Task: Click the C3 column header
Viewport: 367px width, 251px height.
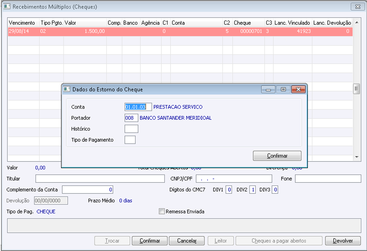Action: point(269,23)
